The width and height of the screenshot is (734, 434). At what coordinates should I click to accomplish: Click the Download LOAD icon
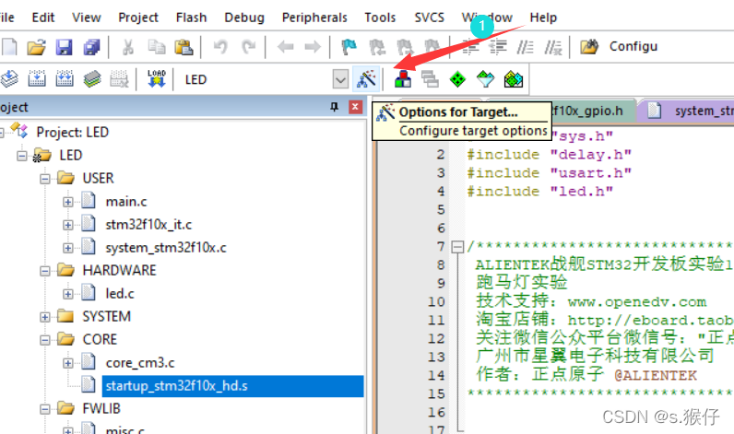(157, 79)
